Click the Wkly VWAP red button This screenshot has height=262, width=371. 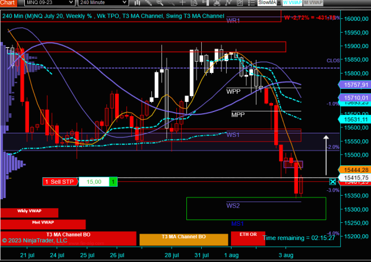[x=29, y=213]
